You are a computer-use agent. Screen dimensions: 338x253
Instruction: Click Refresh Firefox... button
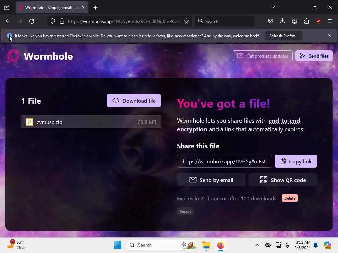[284, 36]
